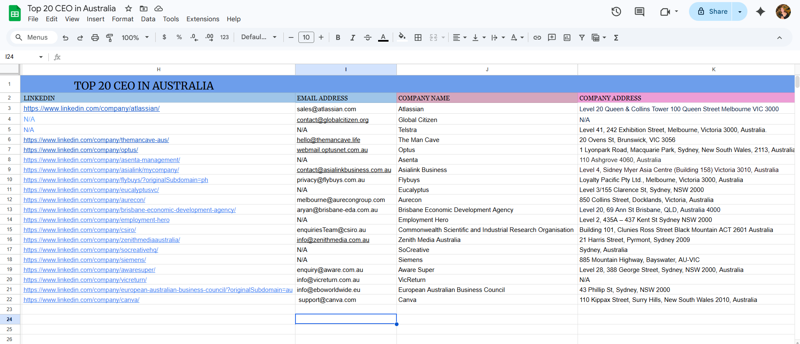Click the Name box showing I24
The image size is (800, 344).
23,57
